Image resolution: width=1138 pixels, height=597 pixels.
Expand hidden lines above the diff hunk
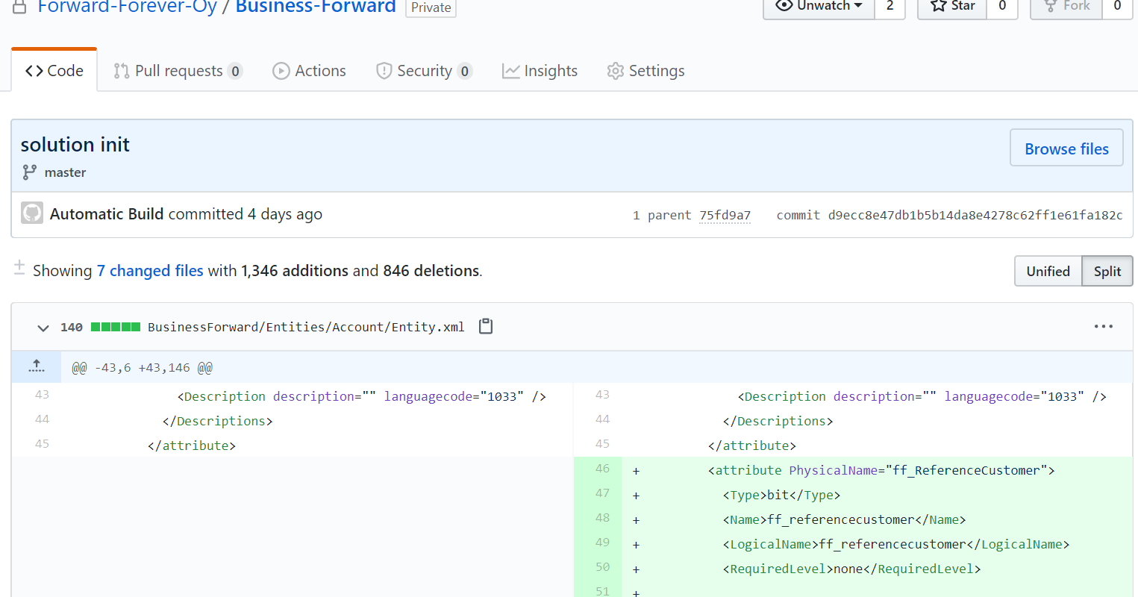coord(37,366)
